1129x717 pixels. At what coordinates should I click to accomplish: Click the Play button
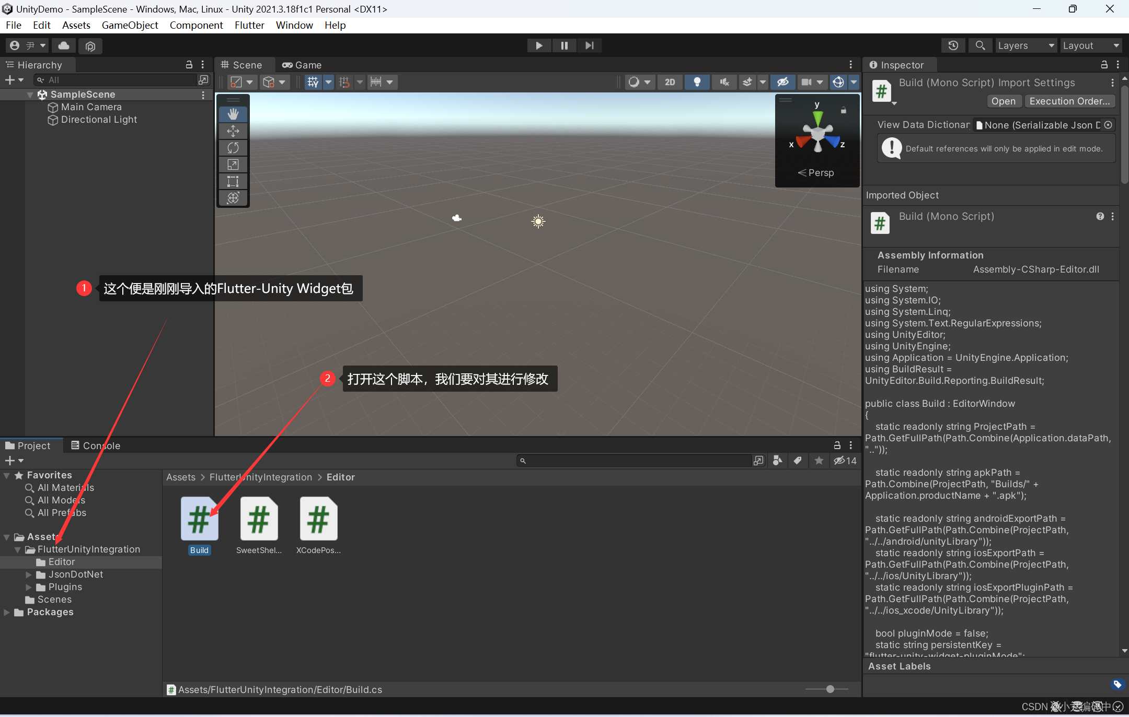[x=539, y=45]
